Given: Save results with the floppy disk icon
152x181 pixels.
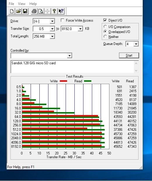Looking at the screenshot, I should (25, 11).
